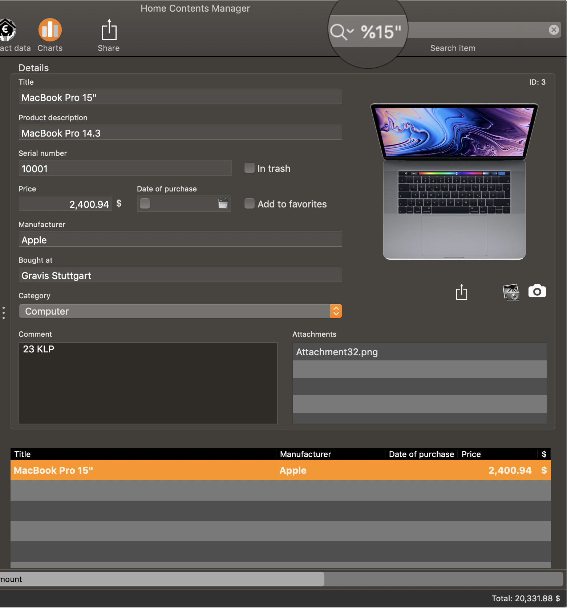The image size is (567, 610).
Task: Click the $ currency column header
Action: click(544, 454)
